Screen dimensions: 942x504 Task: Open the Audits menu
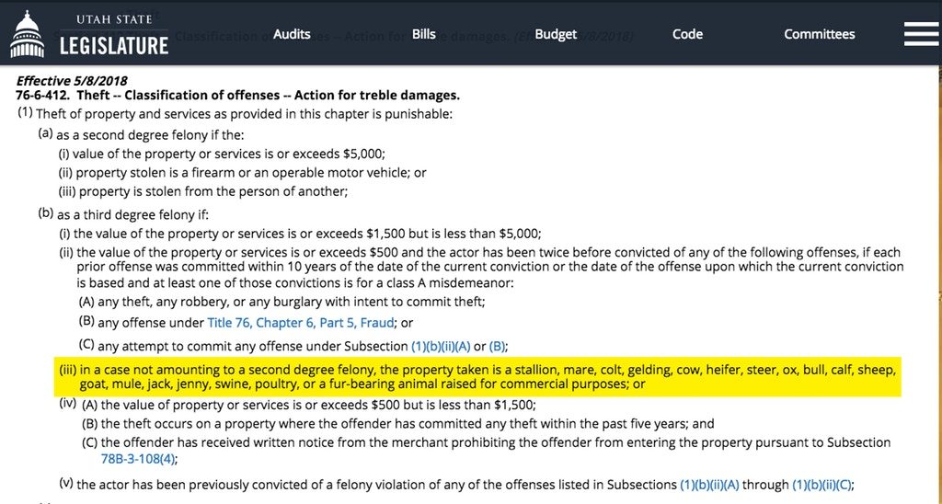point(292,34)
